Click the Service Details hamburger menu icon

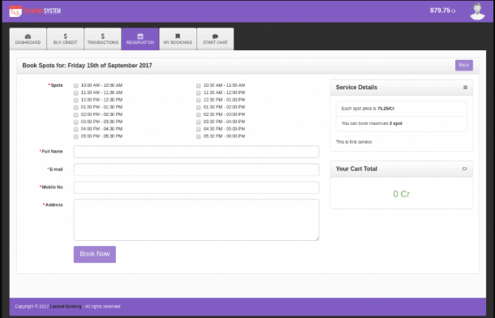coord(465,88)
